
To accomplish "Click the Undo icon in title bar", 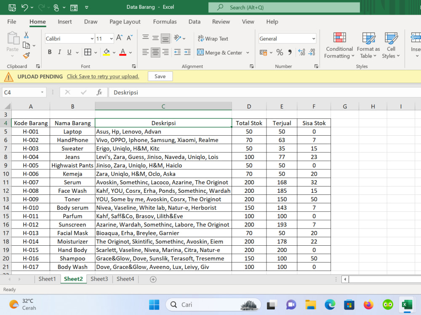I will pos(25,8).
